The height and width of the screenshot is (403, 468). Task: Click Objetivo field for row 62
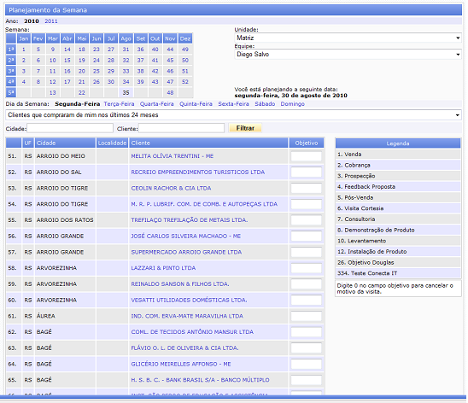(307, 332)
